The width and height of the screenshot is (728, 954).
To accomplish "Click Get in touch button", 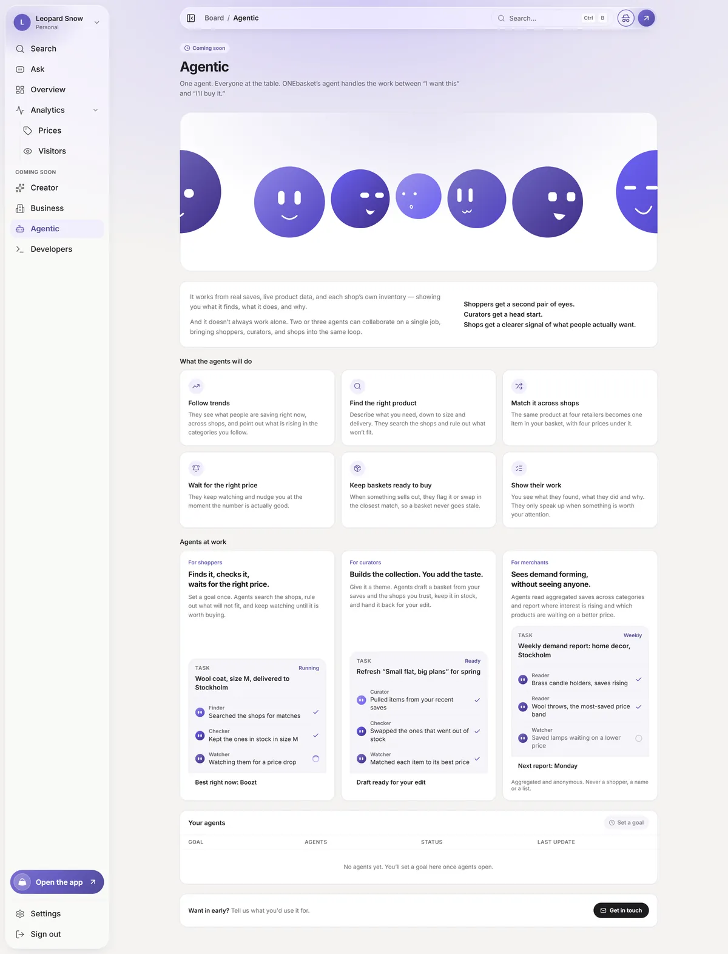I will [621, 910].
